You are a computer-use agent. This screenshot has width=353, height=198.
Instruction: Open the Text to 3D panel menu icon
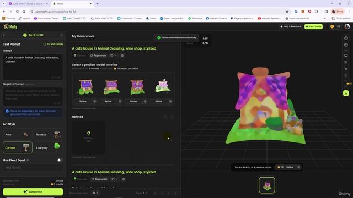click(x=61, y=35)
